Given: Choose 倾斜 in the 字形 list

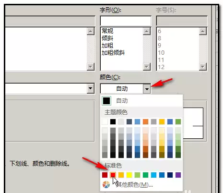Looking at the screenshot, I should [107, 38].
